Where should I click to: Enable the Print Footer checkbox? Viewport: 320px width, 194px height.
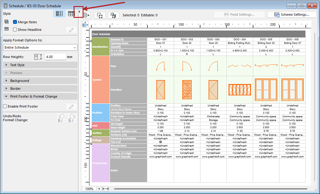click(x=5, y=106)
